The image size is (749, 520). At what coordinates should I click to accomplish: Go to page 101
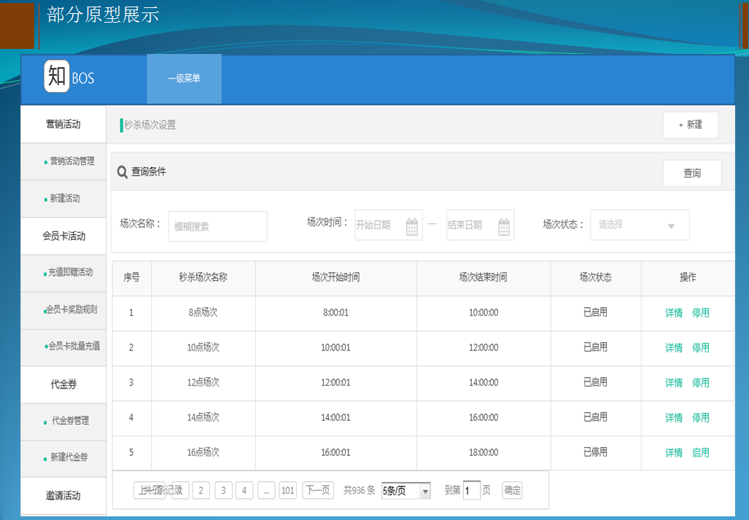pos(287,490)
